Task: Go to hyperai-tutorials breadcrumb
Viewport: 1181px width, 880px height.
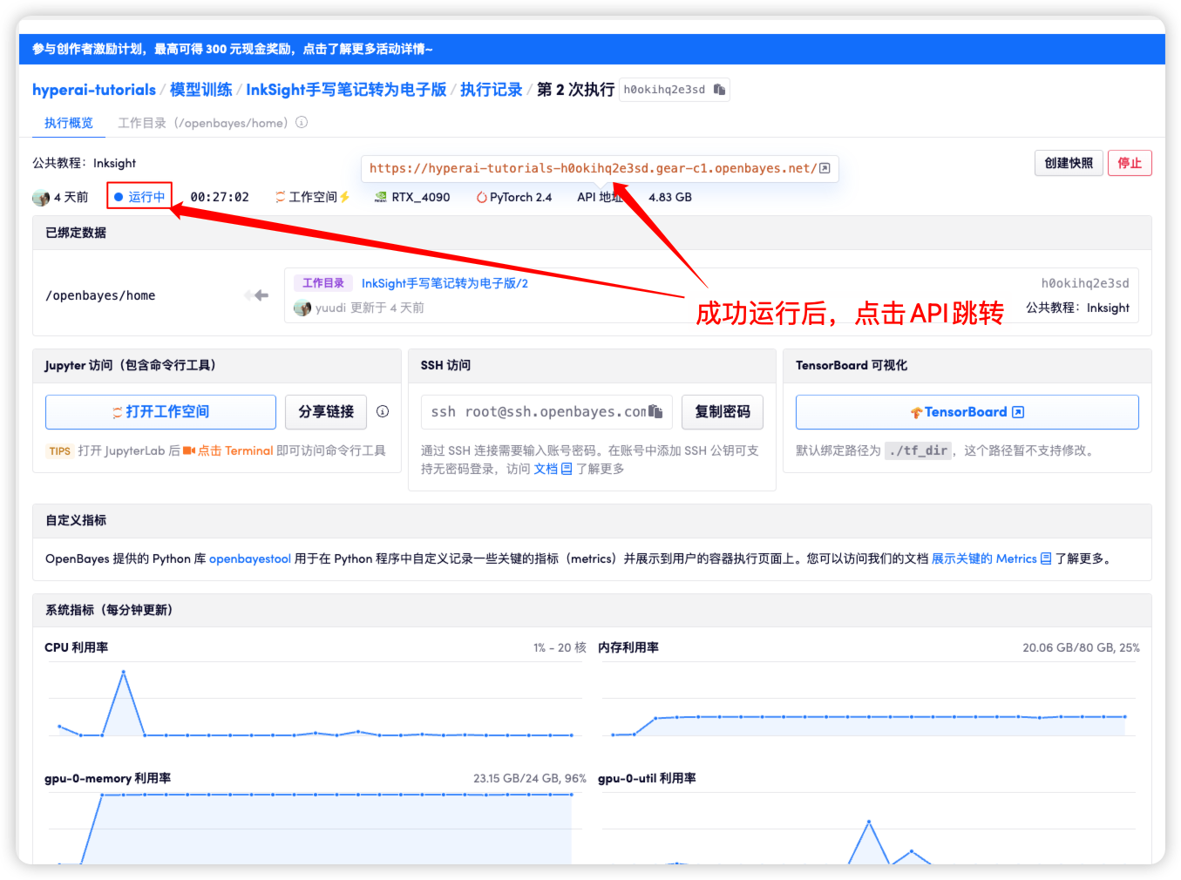Action: [94, 90]
